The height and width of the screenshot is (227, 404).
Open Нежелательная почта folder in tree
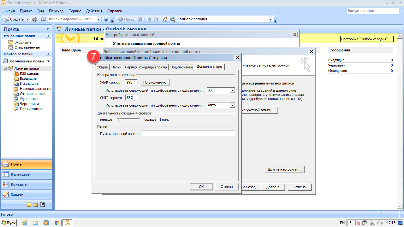point(33,89)
